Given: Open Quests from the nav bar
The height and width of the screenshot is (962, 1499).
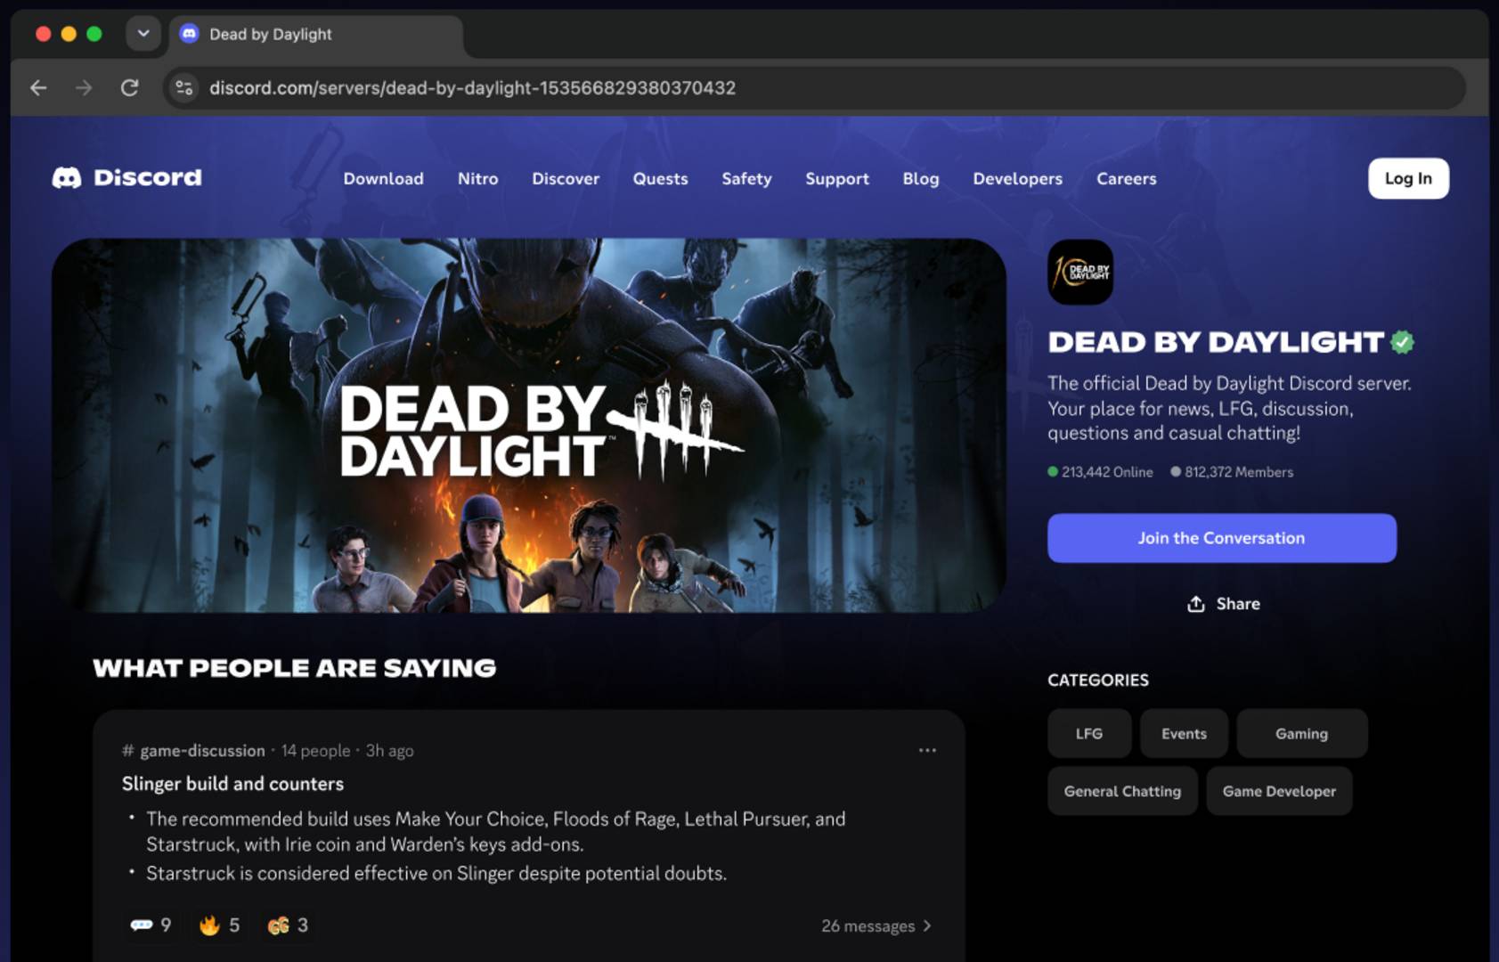Looking at the screenshot, I should pyautogui.click(x=661, y=179).
